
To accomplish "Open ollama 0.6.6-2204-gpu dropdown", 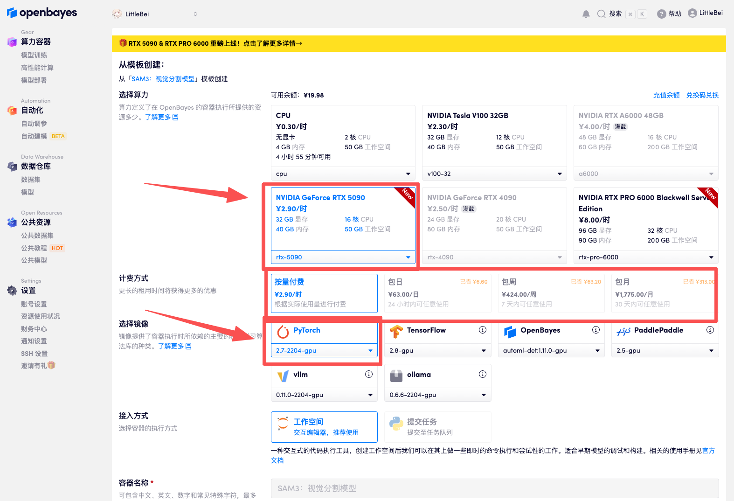I will pos(438,395).
